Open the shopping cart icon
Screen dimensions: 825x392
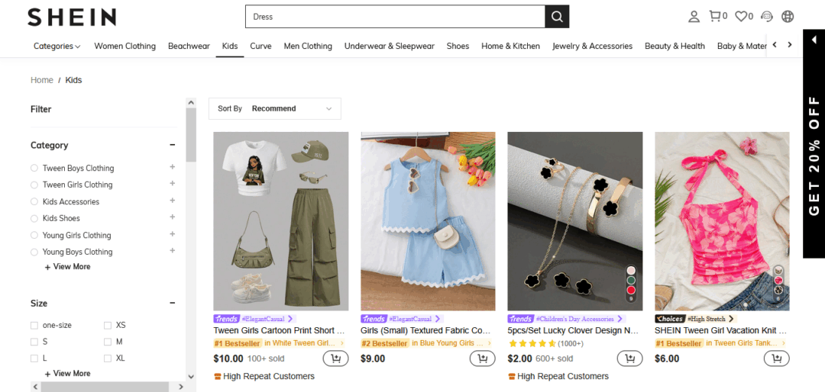pyautogui.click(x=714, y=16)
